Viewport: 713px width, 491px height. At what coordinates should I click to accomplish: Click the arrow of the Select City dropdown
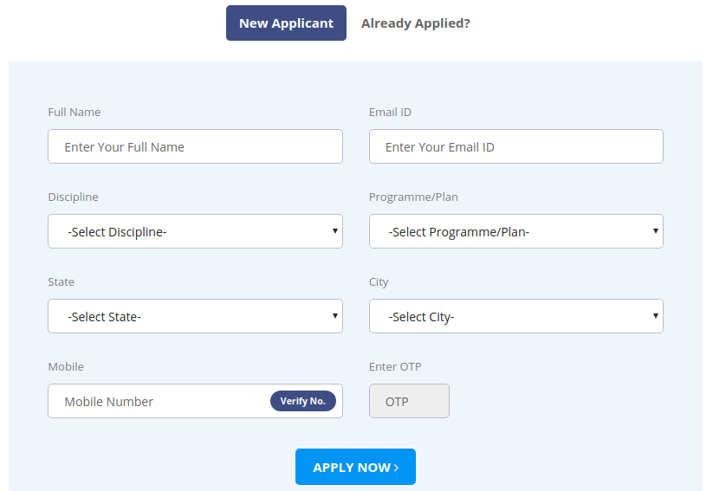656,315
